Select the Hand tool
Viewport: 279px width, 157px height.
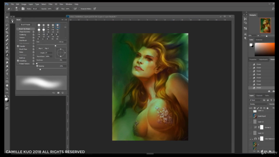[7, 85]
